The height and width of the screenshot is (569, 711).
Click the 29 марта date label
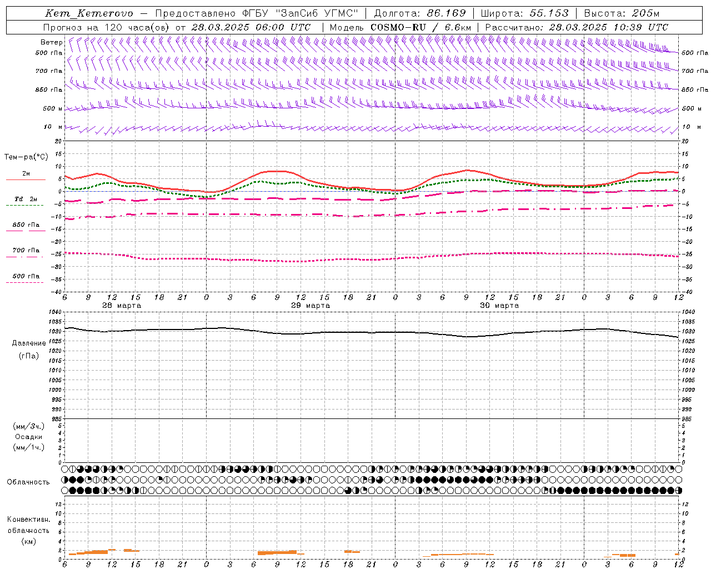311,305
